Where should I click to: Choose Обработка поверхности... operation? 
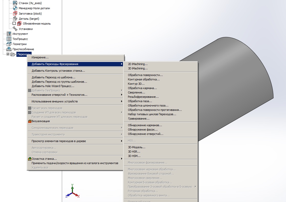click(x=160, y=75)
